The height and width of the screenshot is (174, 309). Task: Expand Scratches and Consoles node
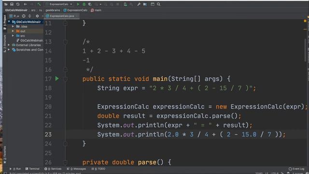click(x=9, y=50)
